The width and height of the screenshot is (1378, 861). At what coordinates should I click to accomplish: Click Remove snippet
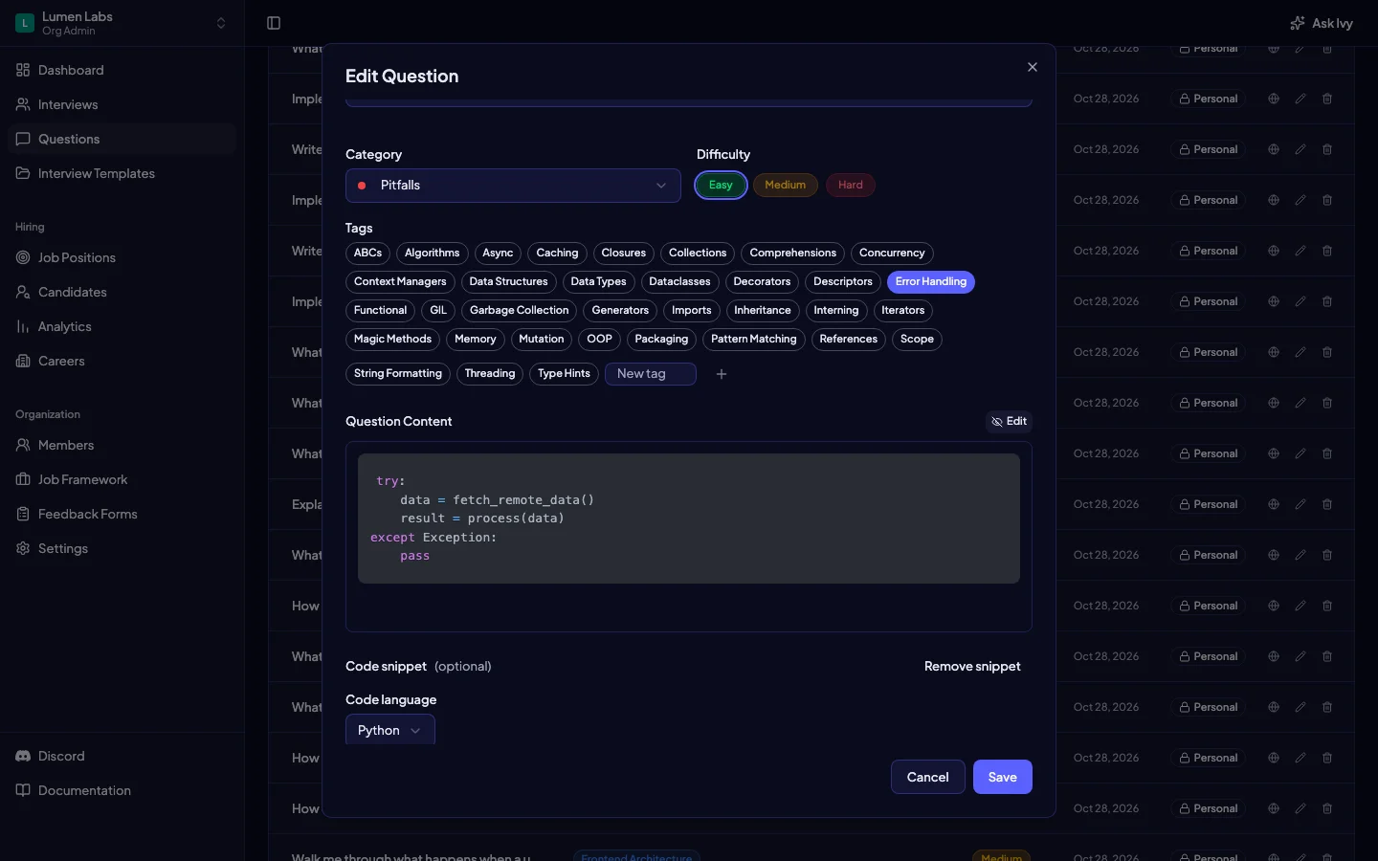[972, 667]
